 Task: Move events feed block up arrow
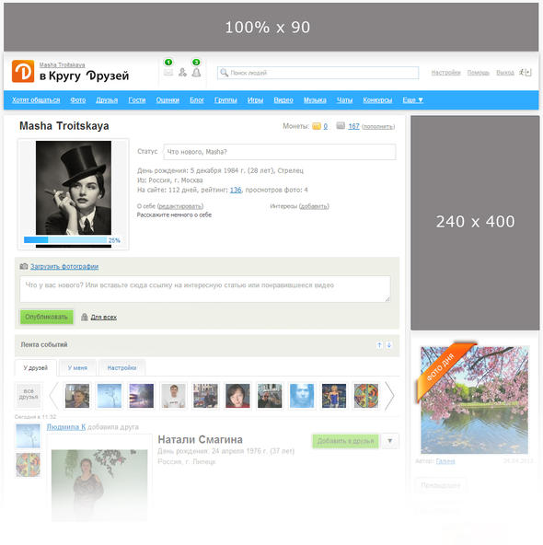click(x=379, y=345)
